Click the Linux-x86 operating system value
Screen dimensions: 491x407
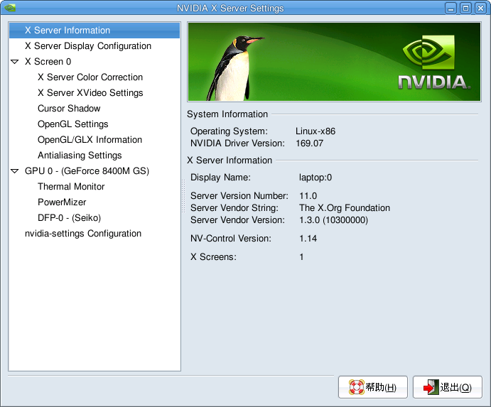click(315, 131)
